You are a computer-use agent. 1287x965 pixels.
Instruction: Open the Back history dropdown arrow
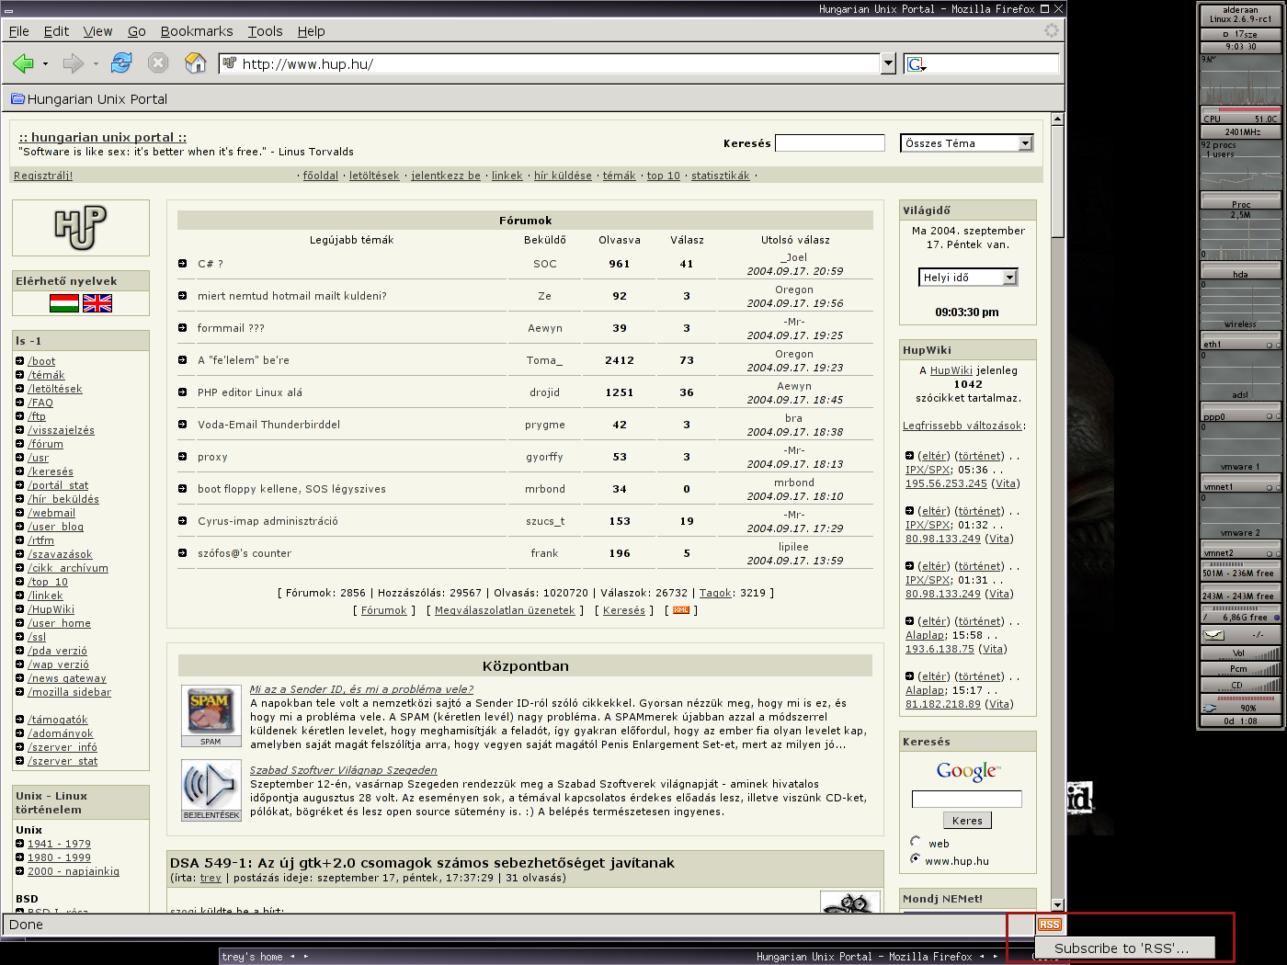45,63
